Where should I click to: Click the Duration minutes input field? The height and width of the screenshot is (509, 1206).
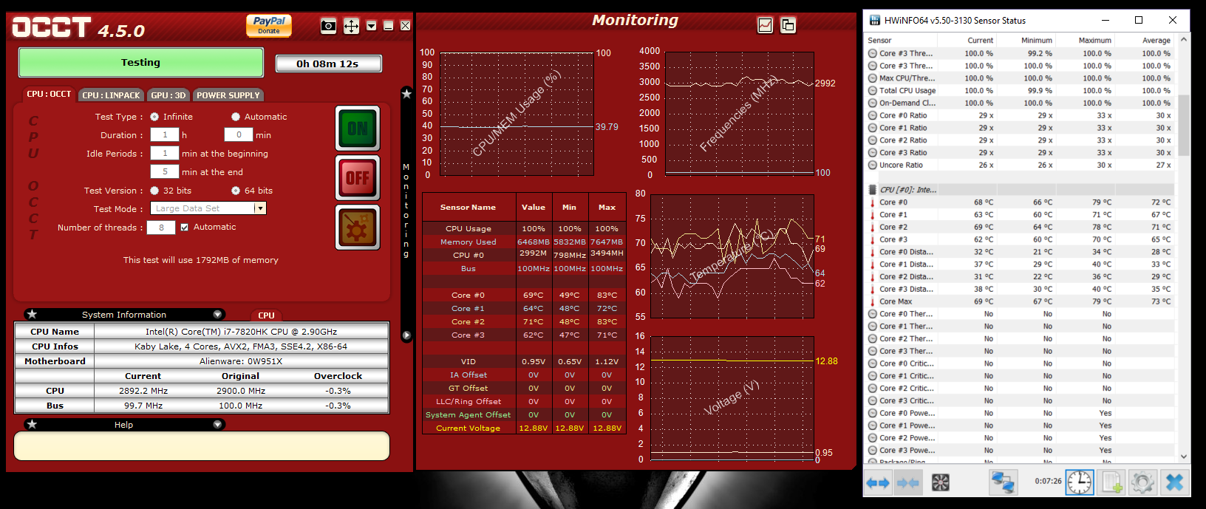coord(239,134)
